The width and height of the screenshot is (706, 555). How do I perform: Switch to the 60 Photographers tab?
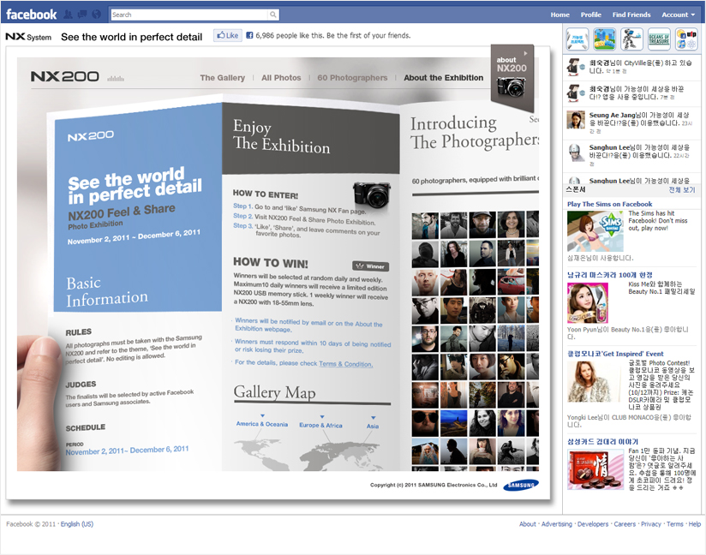click(352, 78)
